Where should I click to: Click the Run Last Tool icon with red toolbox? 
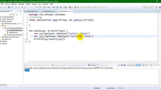click(x=70, y=7)
